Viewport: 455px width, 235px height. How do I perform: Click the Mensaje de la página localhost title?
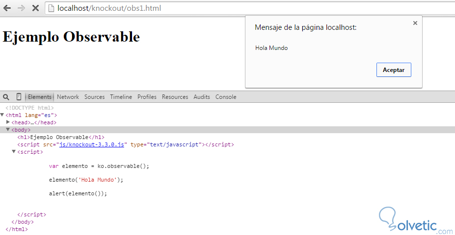306,28
